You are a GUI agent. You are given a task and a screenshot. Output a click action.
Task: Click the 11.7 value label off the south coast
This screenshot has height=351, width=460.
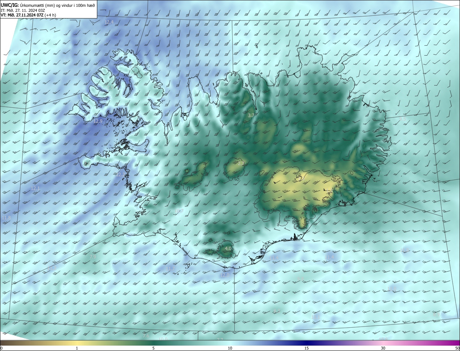pyautogui.click(x=171, y=268)
